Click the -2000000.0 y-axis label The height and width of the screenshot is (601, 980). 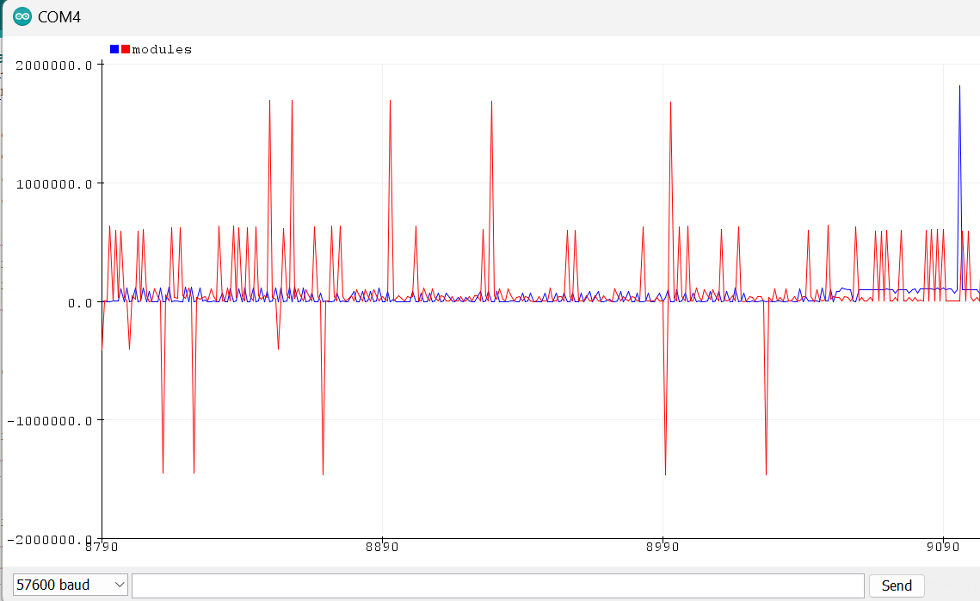click(x=49, y=540)
